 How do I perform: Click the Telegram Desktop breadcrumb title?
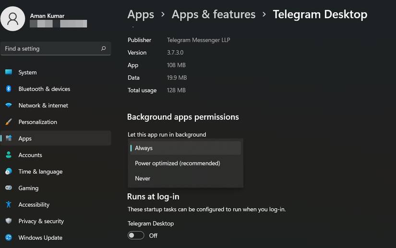(x=320, y=14)
